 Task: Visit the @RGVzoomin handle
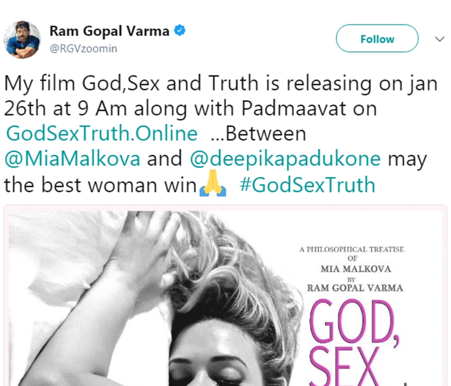(x=83, y=49)
